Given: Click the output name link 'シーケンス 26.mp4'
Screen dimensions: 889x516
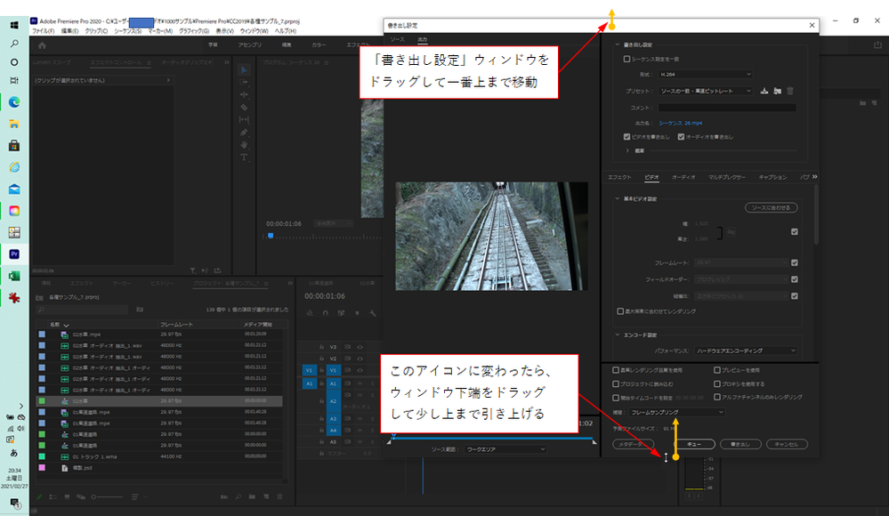Looking at the screenshot, I should point(681,123).
